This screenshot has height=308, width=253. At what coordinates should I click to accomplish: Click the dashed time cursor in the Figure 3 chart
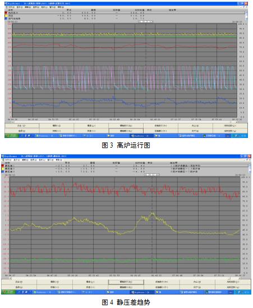145,71
